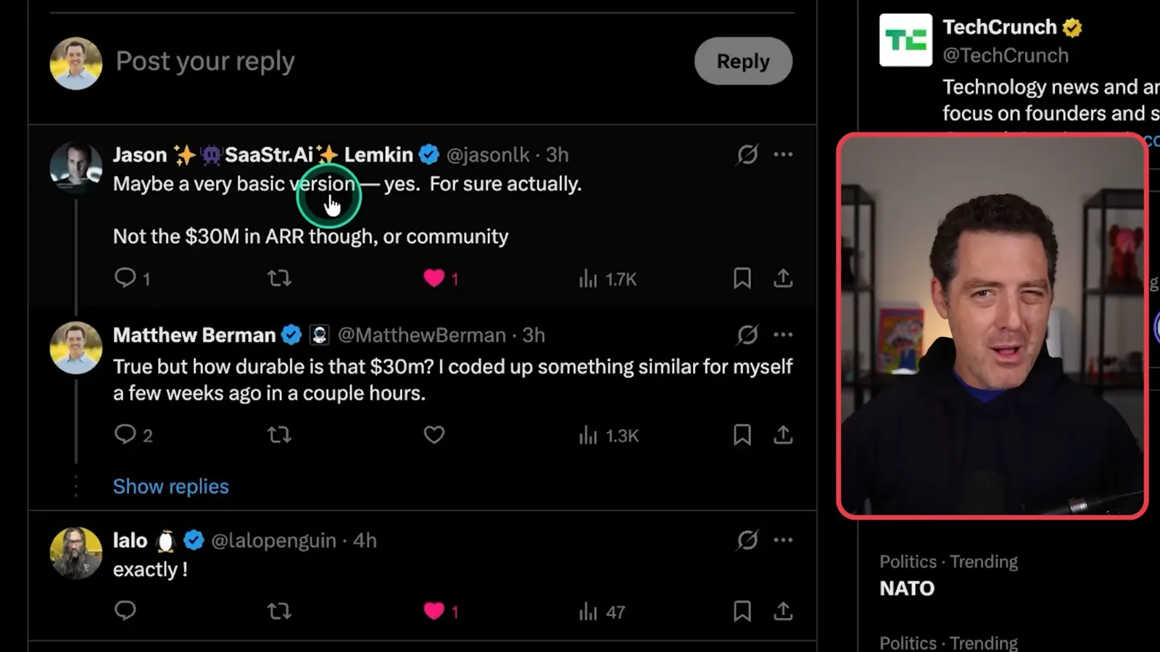The height and width of the screenshot is (652, 1160).
Task: Reply to lalo's exactly tweet
Action: tap(125, 611)
